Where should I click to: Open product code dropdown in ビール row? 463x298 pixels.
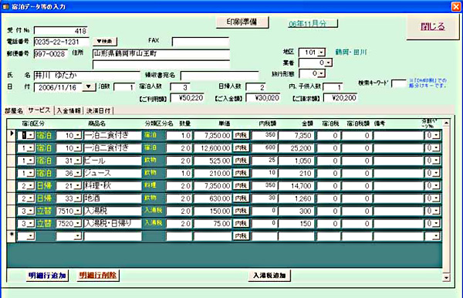(78, 161)
